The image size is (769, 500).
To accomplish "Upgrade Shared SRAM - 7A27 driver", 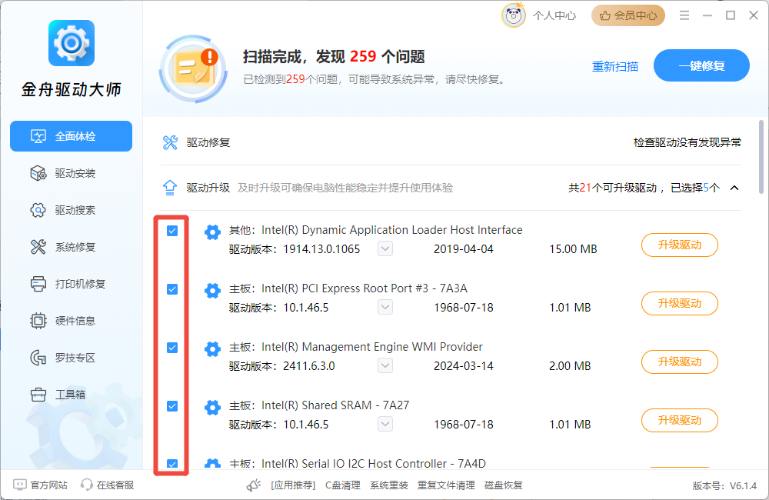I will 679,420.
